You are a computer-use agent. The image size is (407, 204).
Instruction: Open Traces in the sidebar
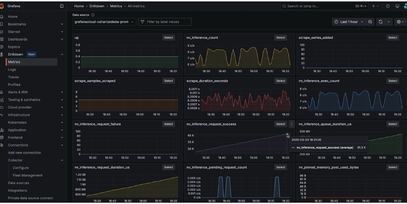pyautogui.click(x=13, y=77)
